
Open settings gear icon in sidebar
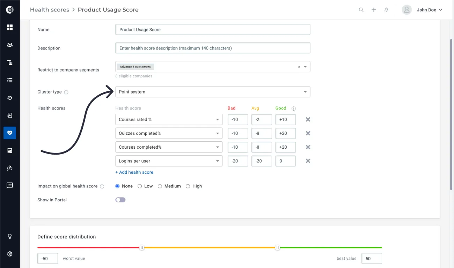tap(10, 254)
